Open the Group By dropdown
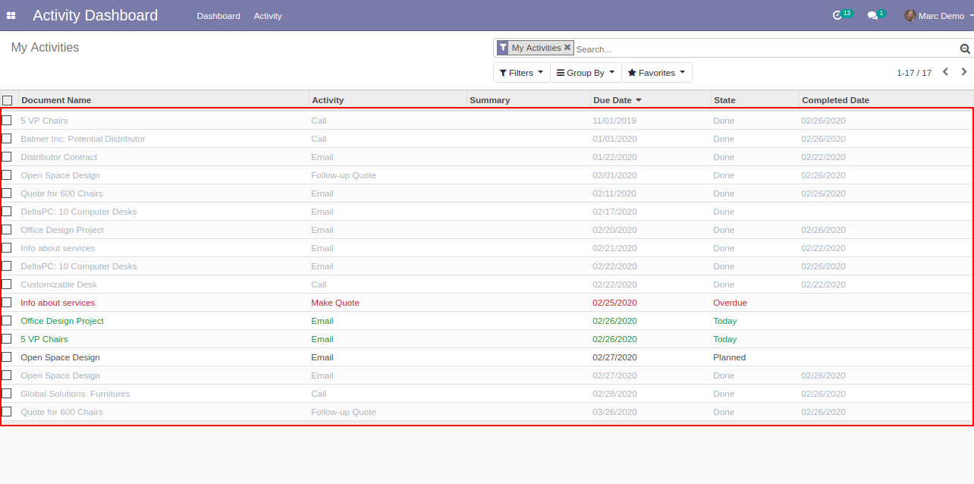Viewport: 974px width, 484px height. [x=586, y=73]
